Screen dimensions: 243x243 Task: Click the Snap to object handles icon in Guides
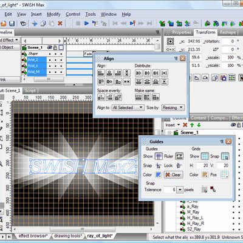coord(213,190)
